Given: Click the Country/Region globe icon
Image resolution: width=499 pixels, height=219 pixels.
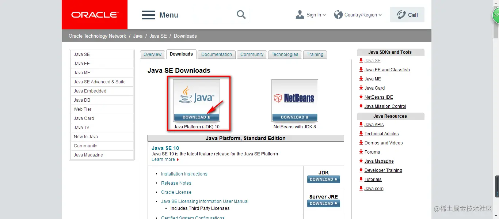Looking at the screenshot, I should point(338,15).
